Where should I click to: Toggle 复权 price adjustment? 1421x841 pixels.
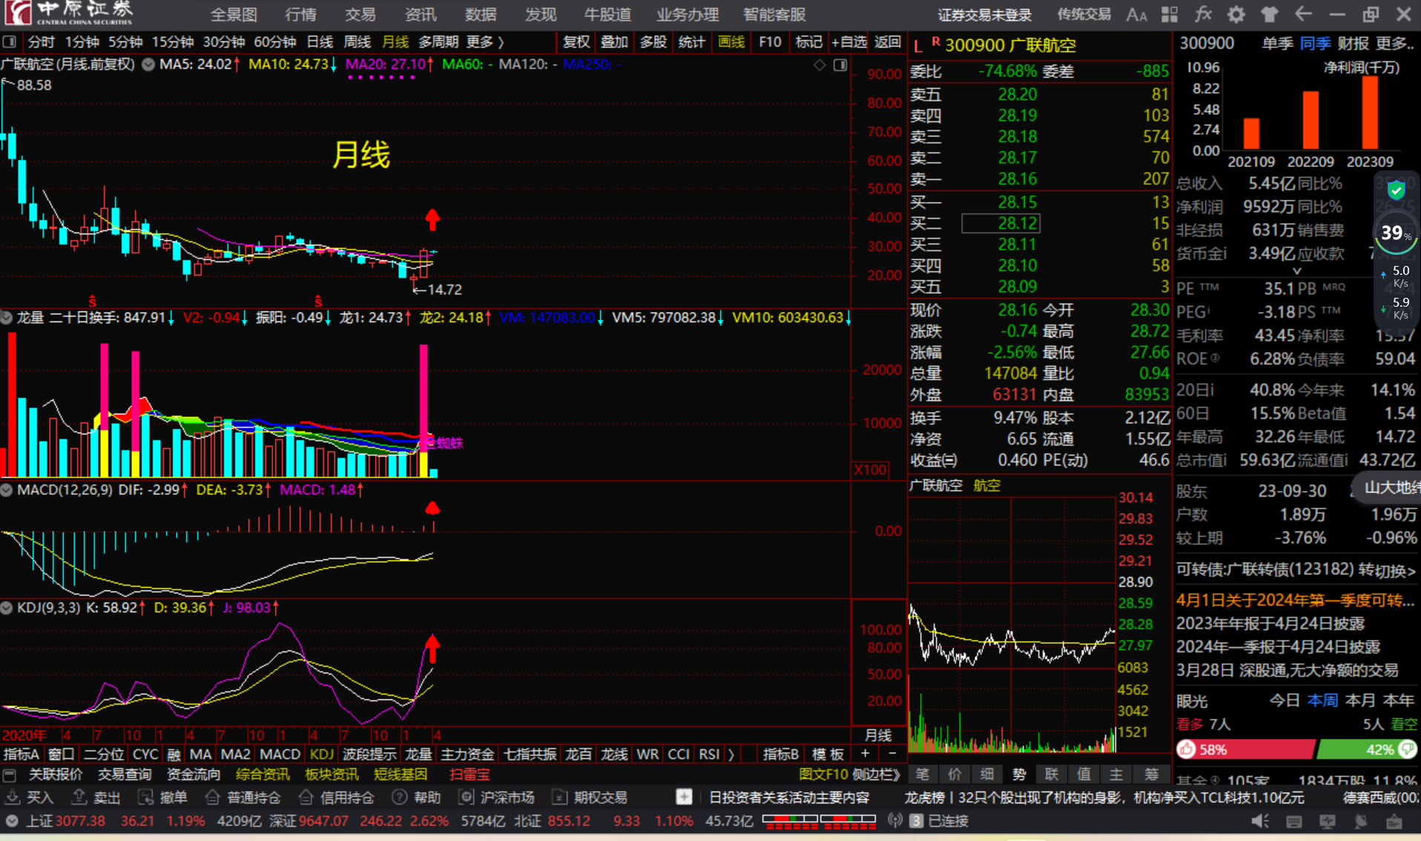tap(576, 42)
